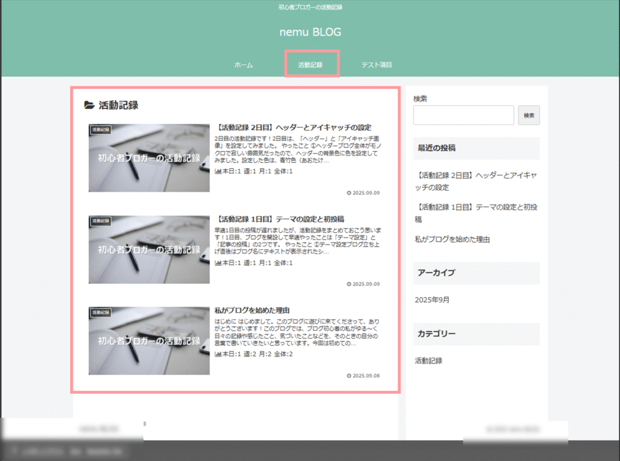Open the post title 【活動記録 2日目】ヘッダーとアイキャッチの設定 in the main list
620x461 pixels.
293,128
